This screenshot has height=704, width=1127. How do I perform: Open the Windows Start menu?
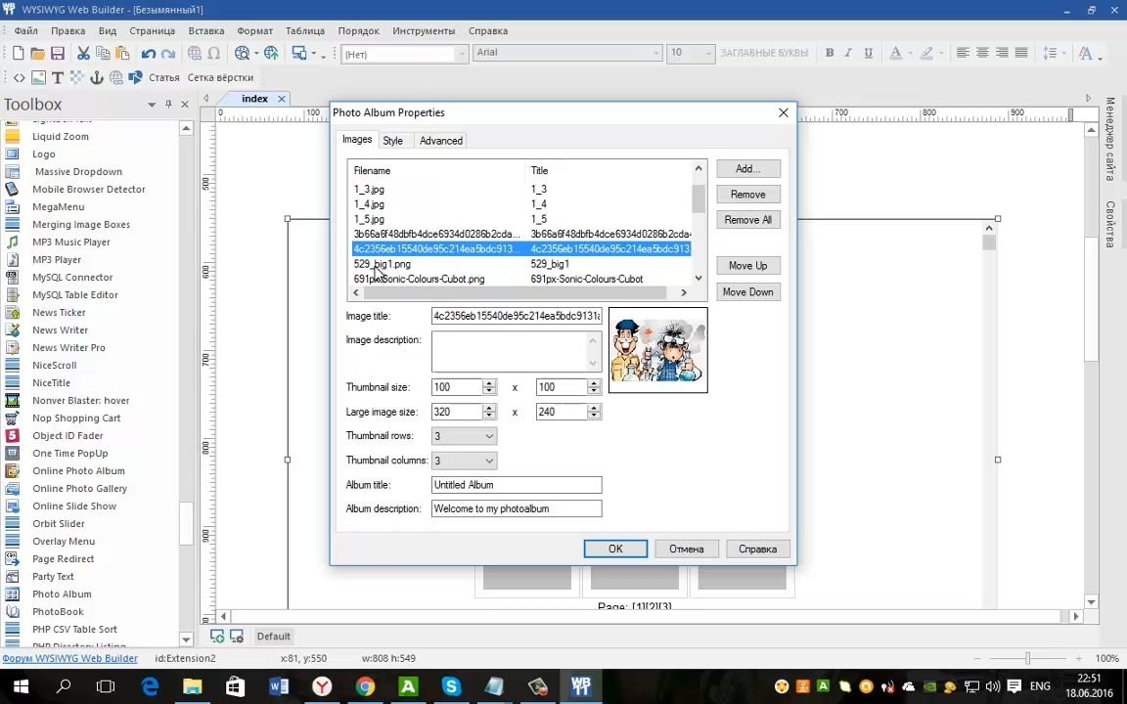coord(21,686)
